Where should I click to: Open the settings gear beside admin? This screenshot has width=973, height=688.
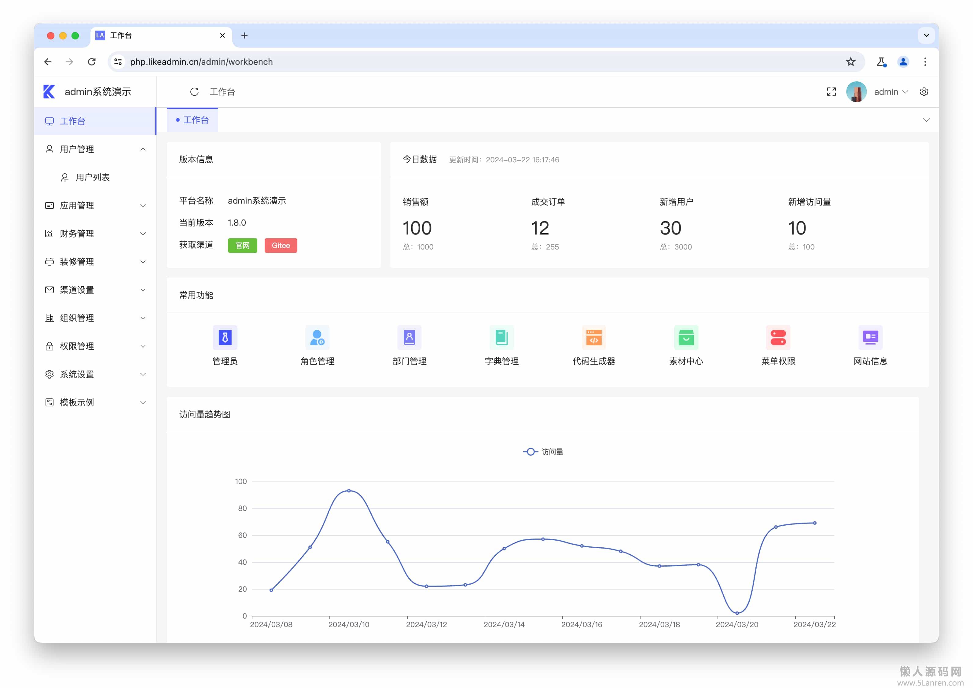tap(924, 92)
